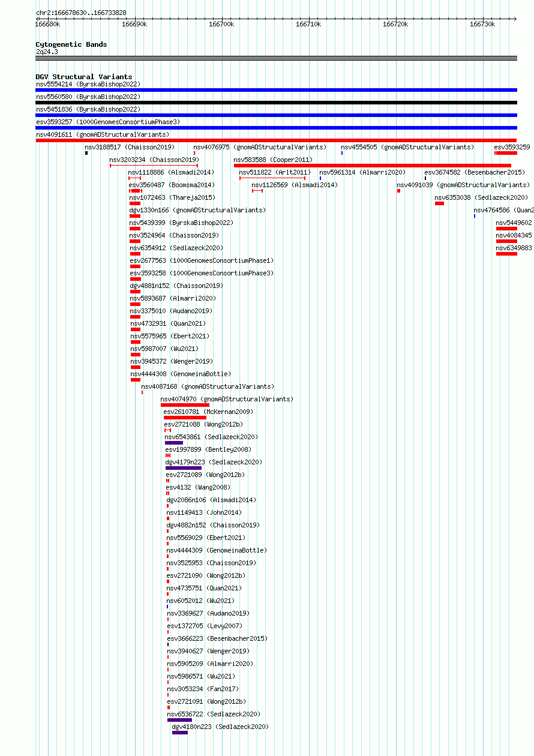Click the Cytogenetic Bands track title
The height and width of the screenshot is (756, 534).
point(71,44)
